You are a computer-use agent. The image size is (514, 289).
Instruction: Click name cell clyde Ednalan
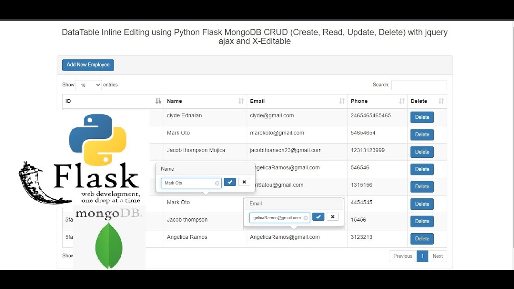coord(184,116)
